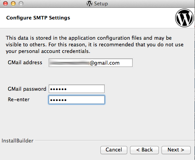
Task: Return to previous step with < Back
Action: (144, 150)
